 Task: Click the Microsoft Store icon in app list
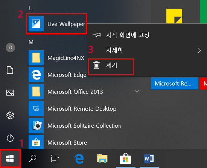click(x=36, y=142)
